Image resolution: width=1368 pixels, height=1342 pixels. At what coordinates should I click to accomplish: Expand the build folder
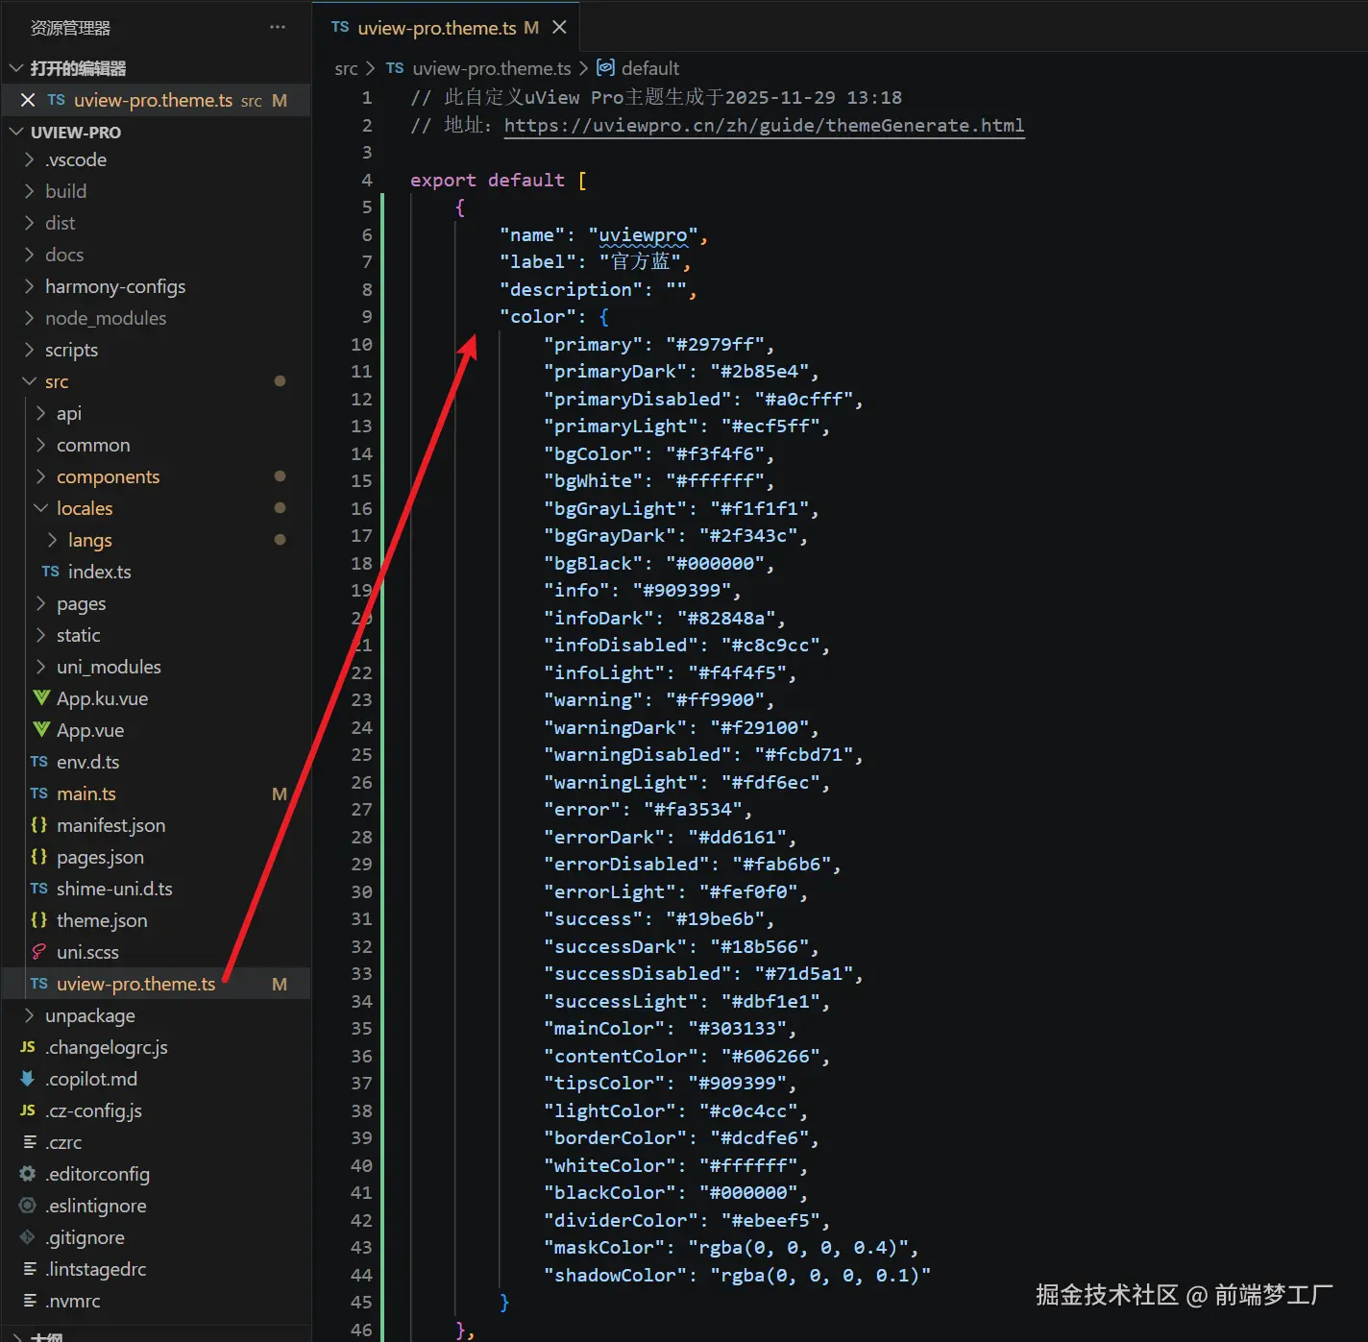click(156, 191)
